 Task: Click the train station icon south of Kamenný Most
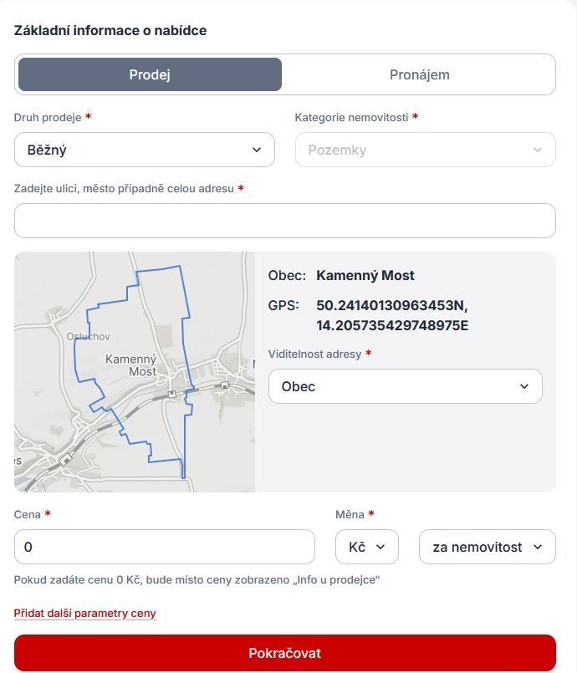(172, 394)
